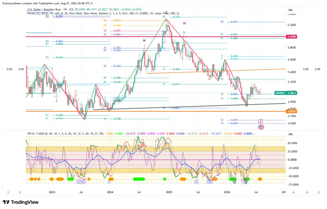Image resolution: width=327 pixels, height=209 pixels.
Task: Click the orange 4.8183 price label
Action: coord(292,111)
